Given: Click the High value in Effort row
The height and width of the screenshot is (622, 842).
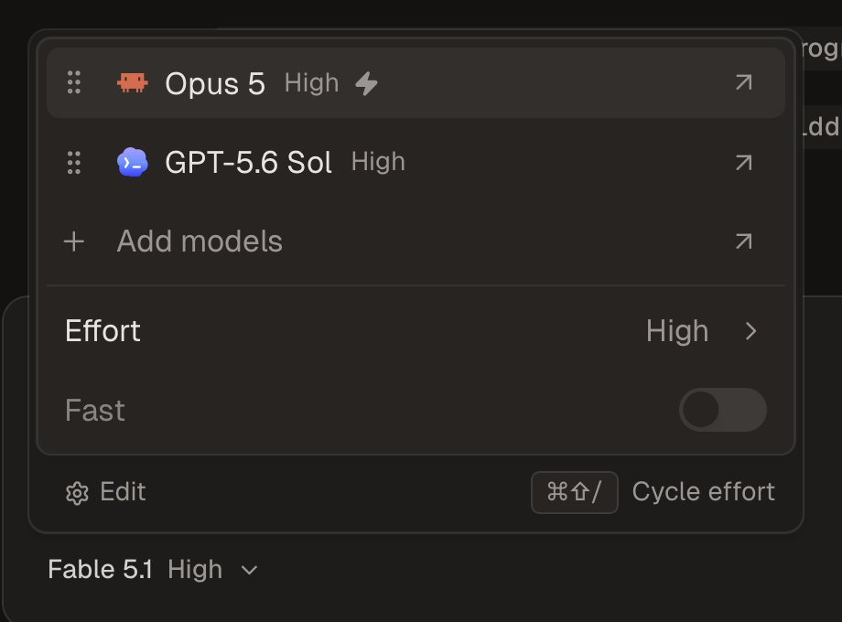Looking at the screenshot, I should tap(677, 331).
